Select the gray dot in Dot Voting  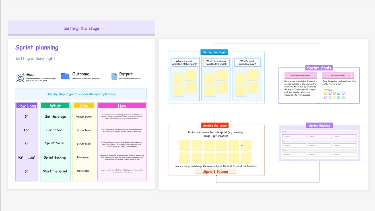coord(343,98)
